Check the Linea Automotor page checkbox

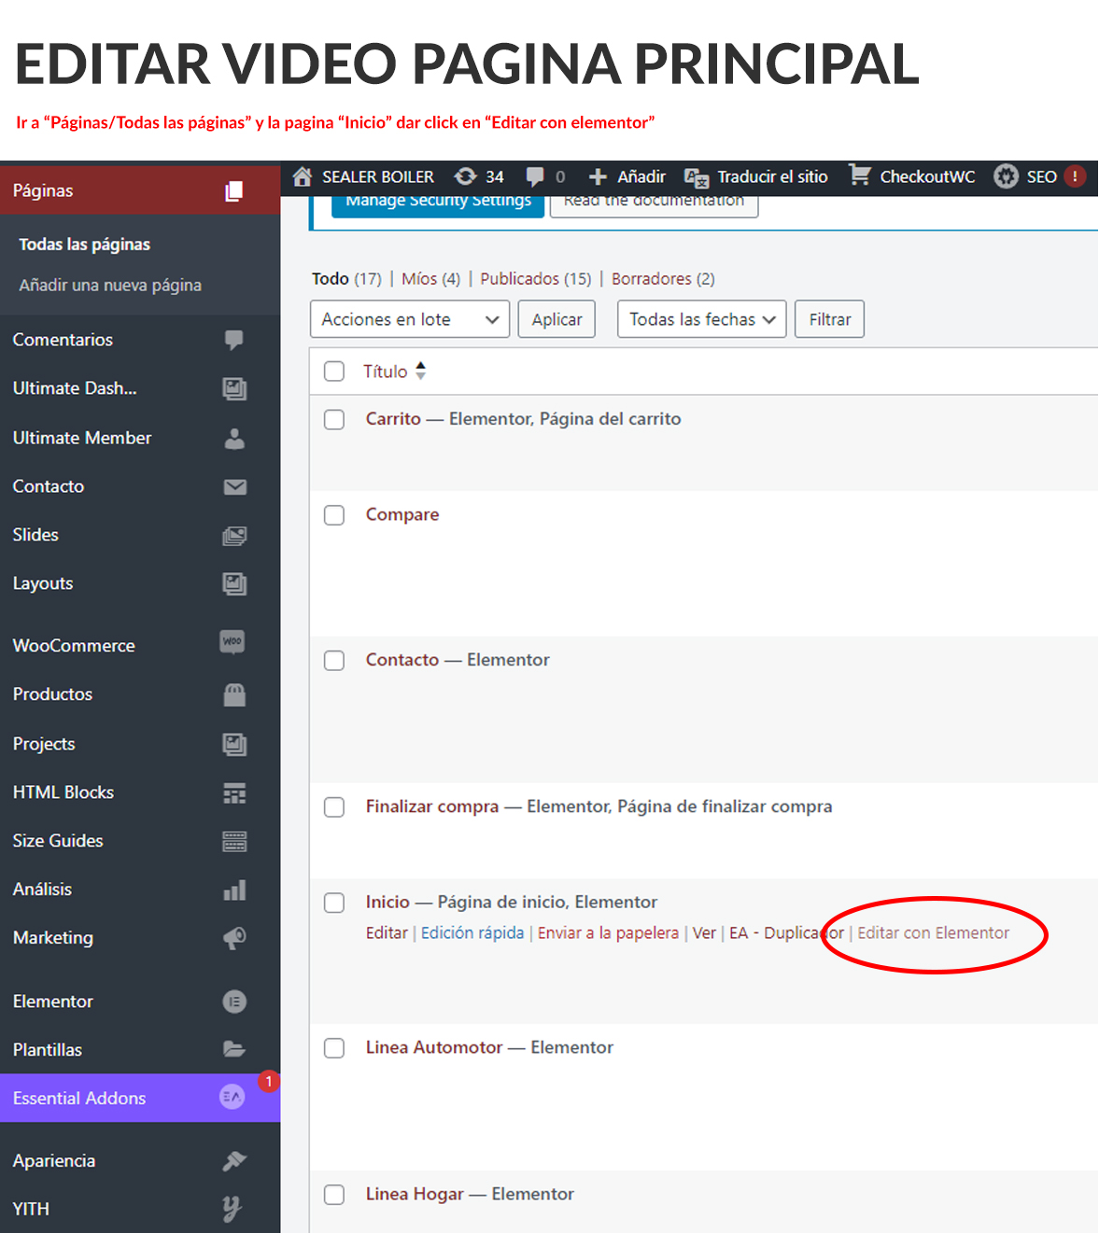point(334,1048)
